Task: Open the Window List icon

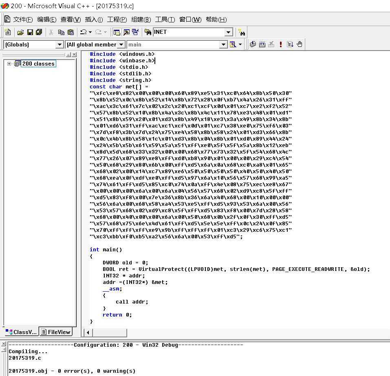Action: [x=135, y=32]
